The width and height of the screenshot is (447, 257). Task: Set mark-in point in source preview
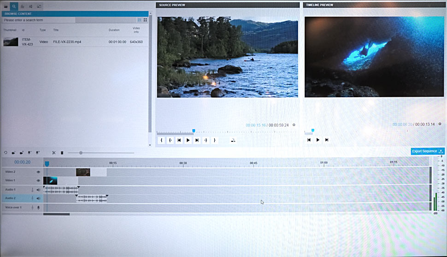tap(161, 140)
